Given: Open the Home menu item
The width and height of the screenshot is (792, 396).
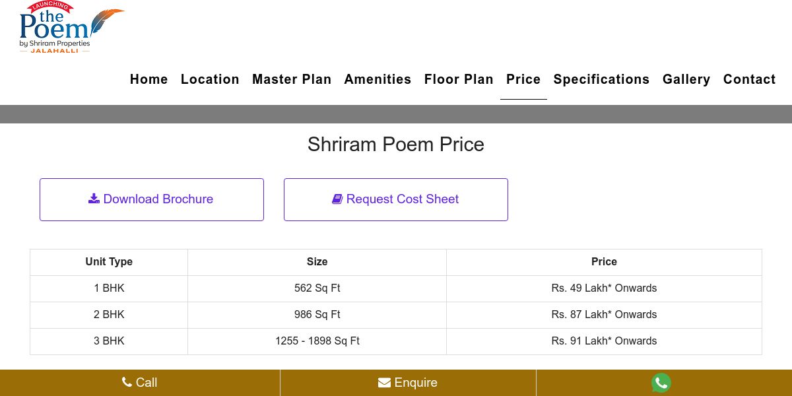Looking at the screenshot, I should click(x=149, y=79).
